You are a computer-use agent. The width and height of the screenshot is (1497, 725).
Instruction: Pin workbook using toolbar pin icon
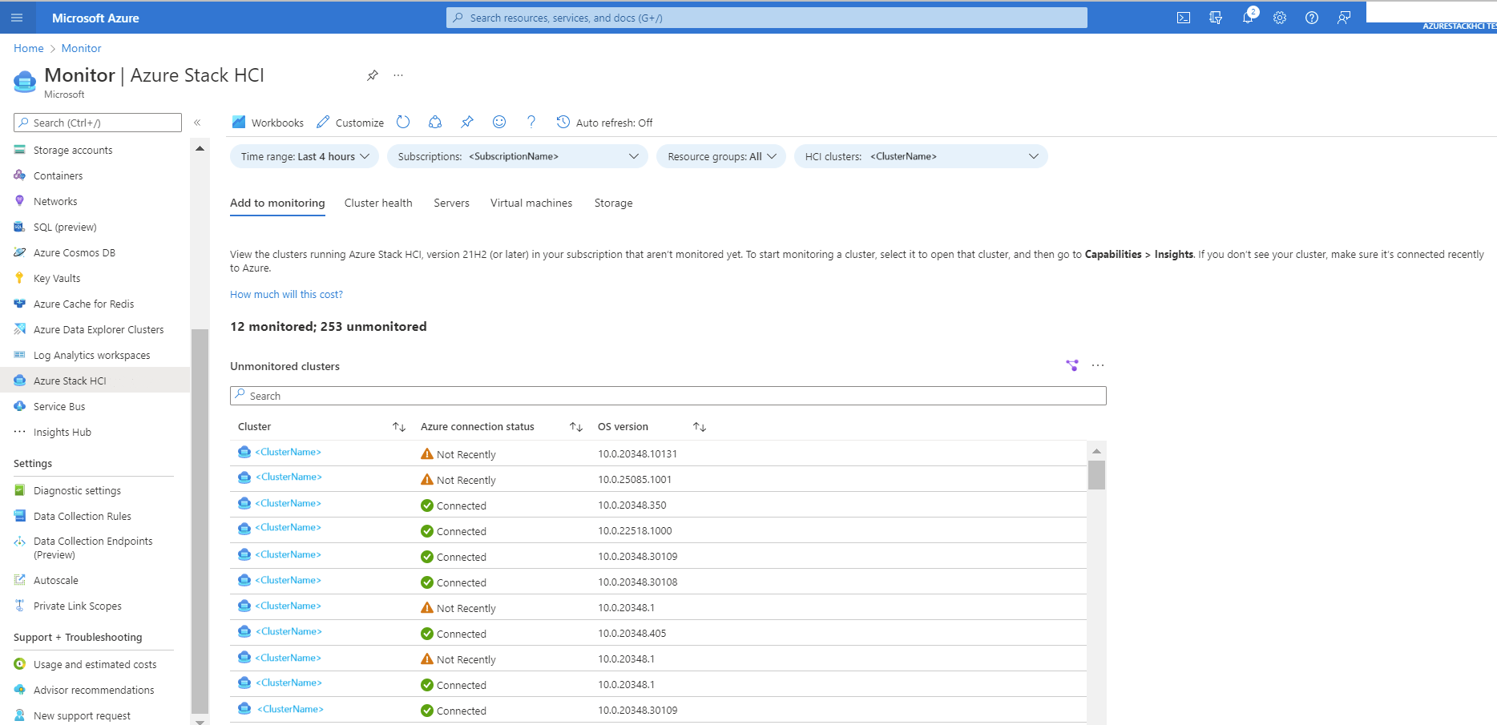467,122
